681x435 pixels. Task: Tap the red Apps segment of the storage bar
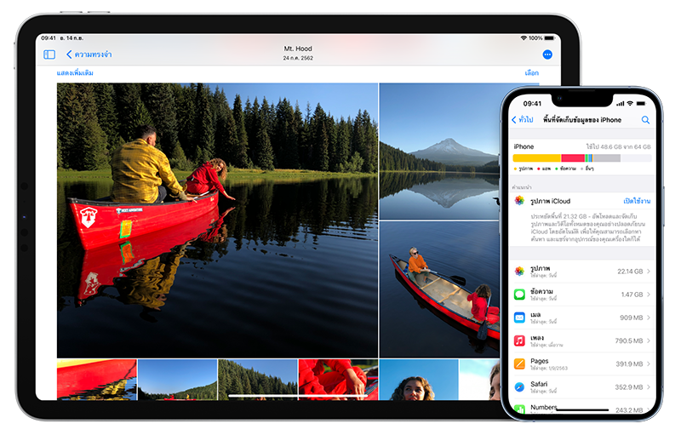tap(573, 158)
